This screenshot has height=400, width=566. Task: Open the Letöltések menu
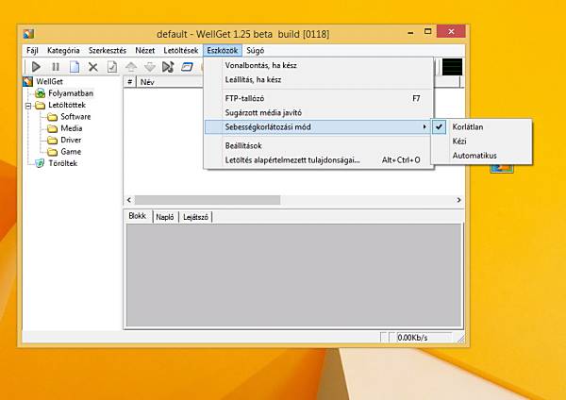pyautogui.click(x=180, y=51)
